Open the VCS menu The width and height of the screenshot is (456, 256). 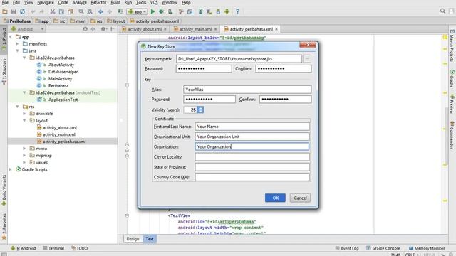pos(154,3)
